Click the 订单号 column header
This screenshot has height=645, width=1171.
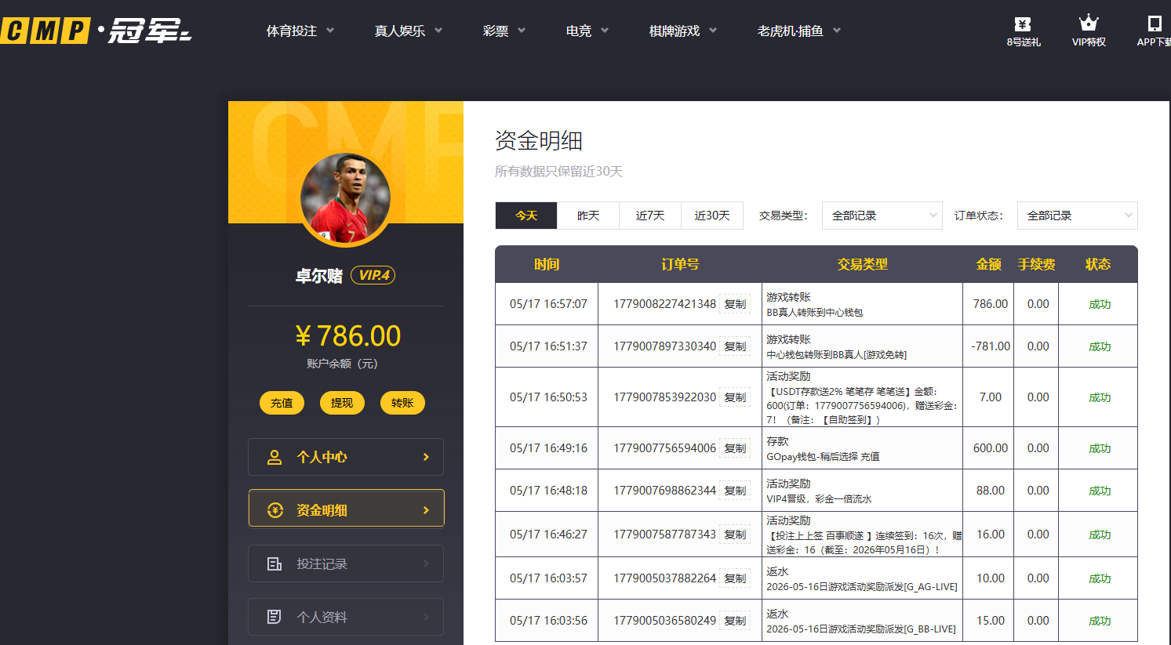tap(680, 264)
